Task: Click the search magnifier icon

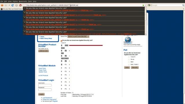Action: coord(183,5)
